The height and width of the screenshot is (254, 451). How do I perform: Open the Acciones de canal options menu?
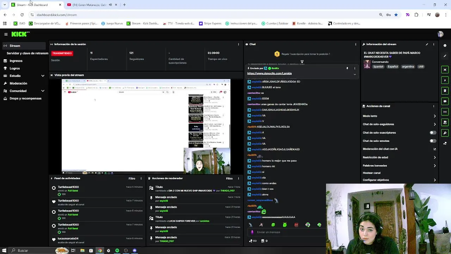tap(434, 106)
